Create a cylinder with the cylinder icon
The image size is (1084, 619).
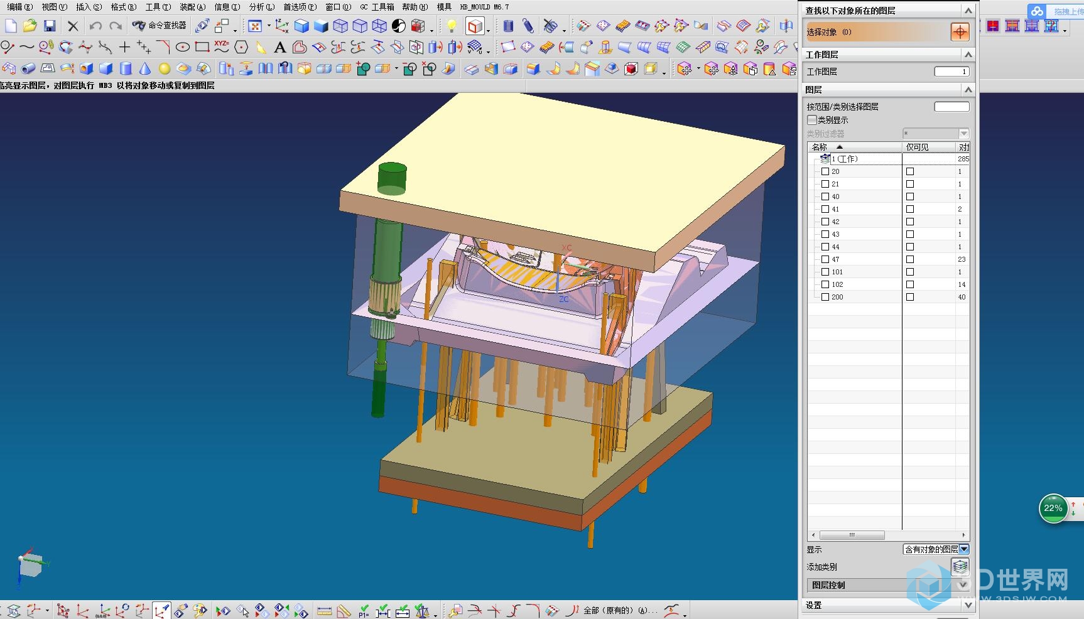click(126, 68)
